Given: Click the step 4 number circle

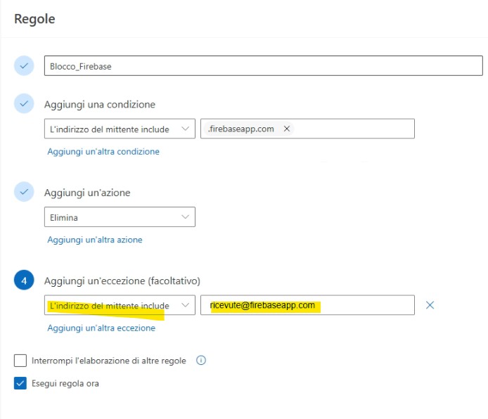Looking at the screenshot, I should tap(24, 281).
